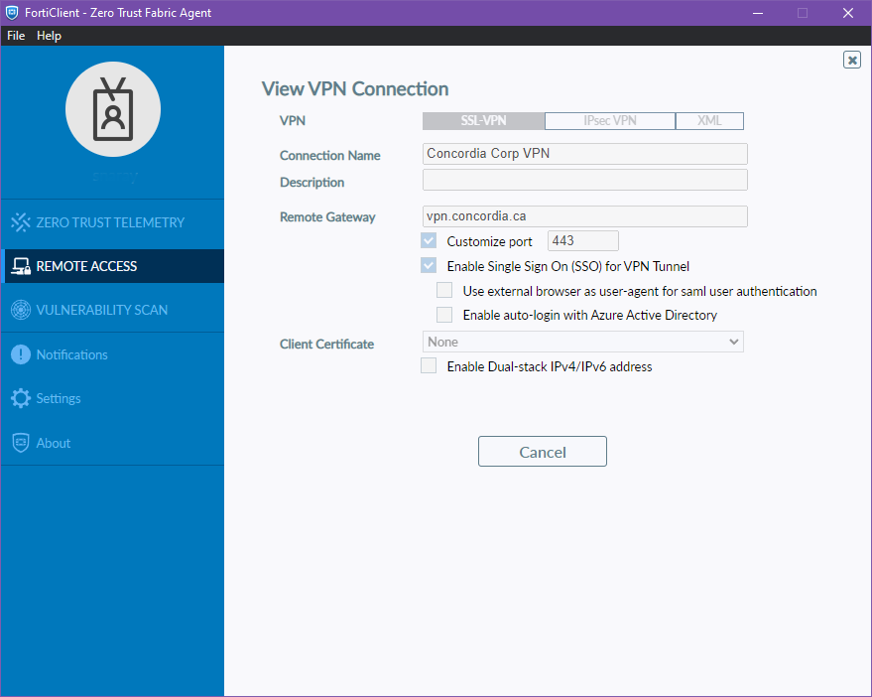Click the Remote Gateway input field

pyautogui.click(x=584, y=216)
